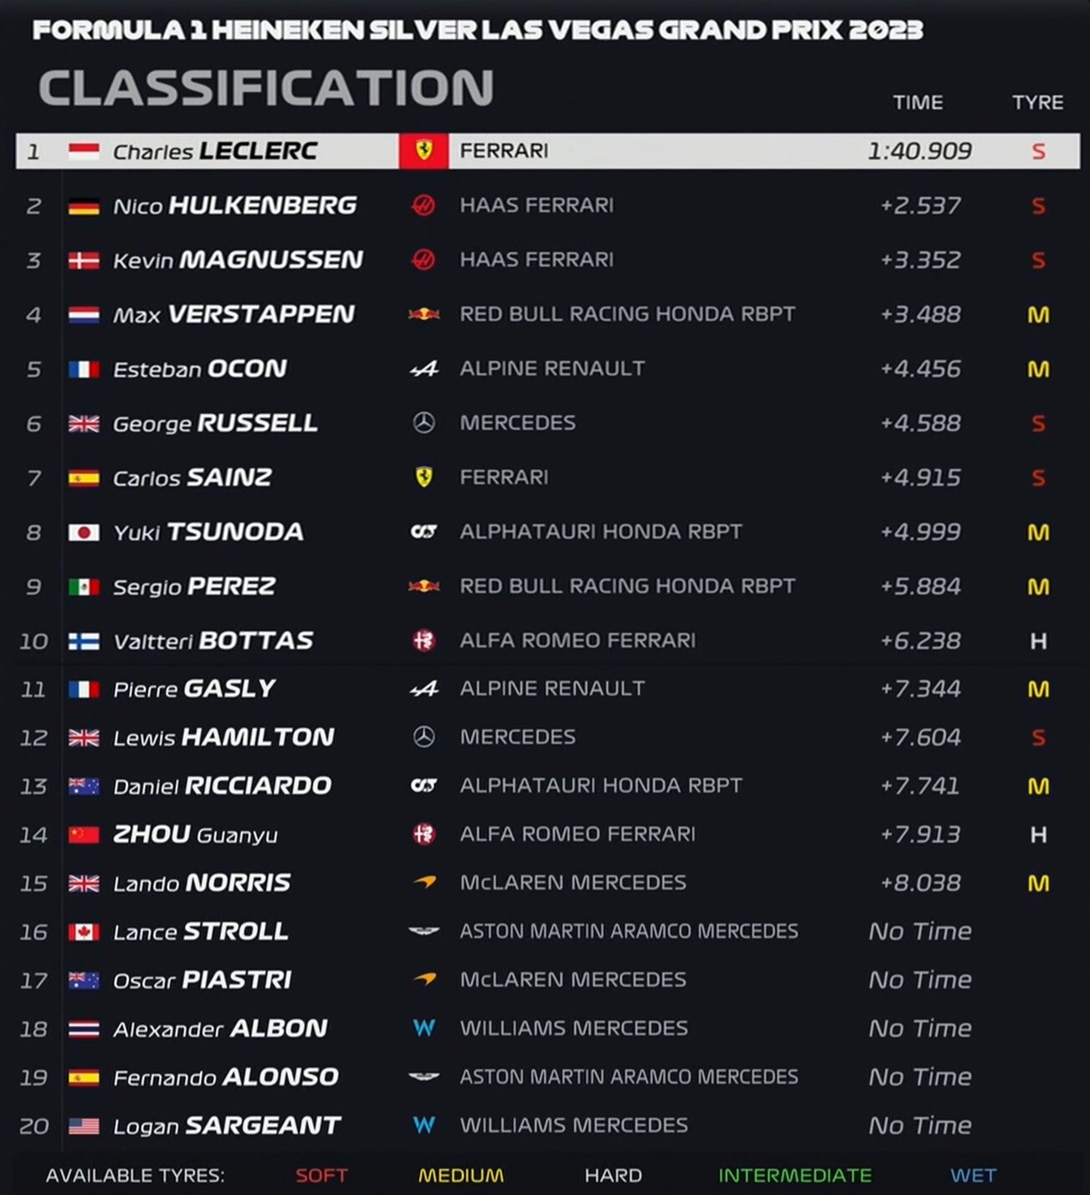This screenshot has width=1090, height=1195.
Task: Click the SOFT tyre legend label
Action: [321, 1176]
